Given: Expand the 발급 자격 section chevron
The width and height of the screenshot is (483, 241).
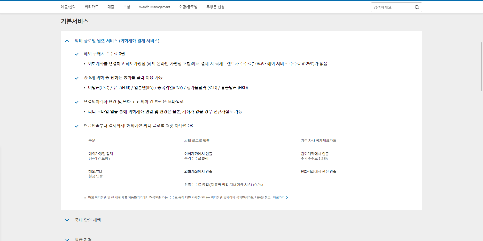Looking at the screenshot, I should point(67,239).
